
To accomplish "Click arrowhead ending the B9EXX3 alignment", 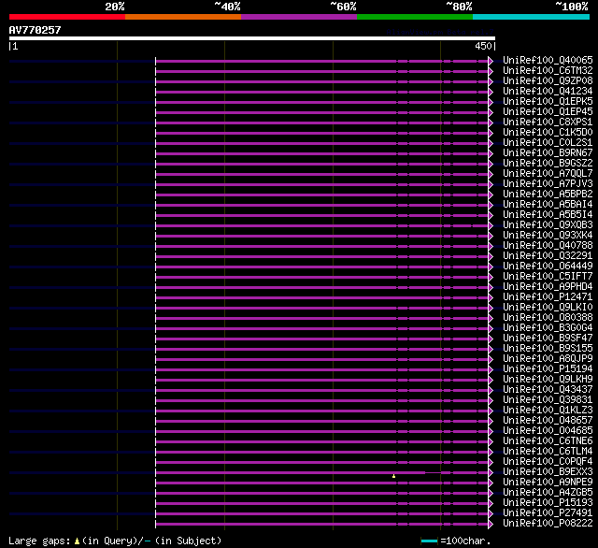I will tap(491, 473).
